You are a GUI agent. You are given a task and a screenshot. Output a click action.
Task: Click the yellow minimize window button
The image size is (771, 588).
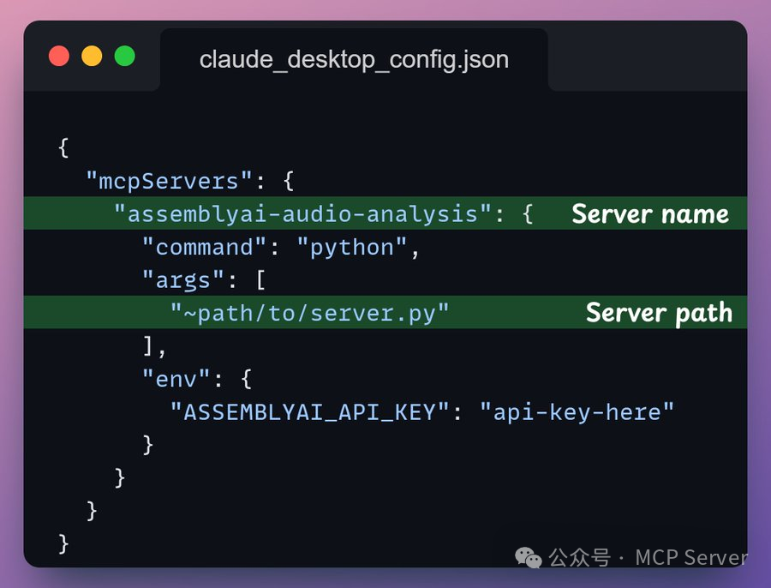click(92, 56)
